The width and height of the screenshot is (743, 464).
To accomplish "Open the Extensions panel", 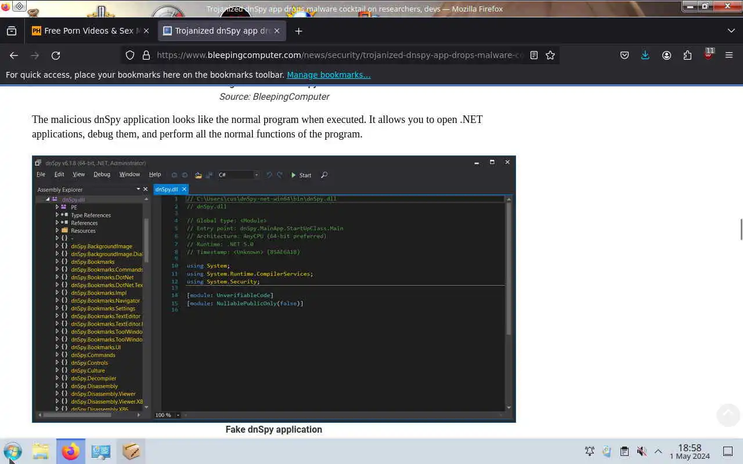I will [x=687, y=56].
